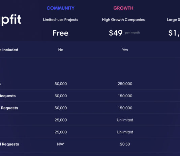This screenshot has width=180, height=156.
Task: Click the first Unlimited Growth value
Action: point(125,120)
